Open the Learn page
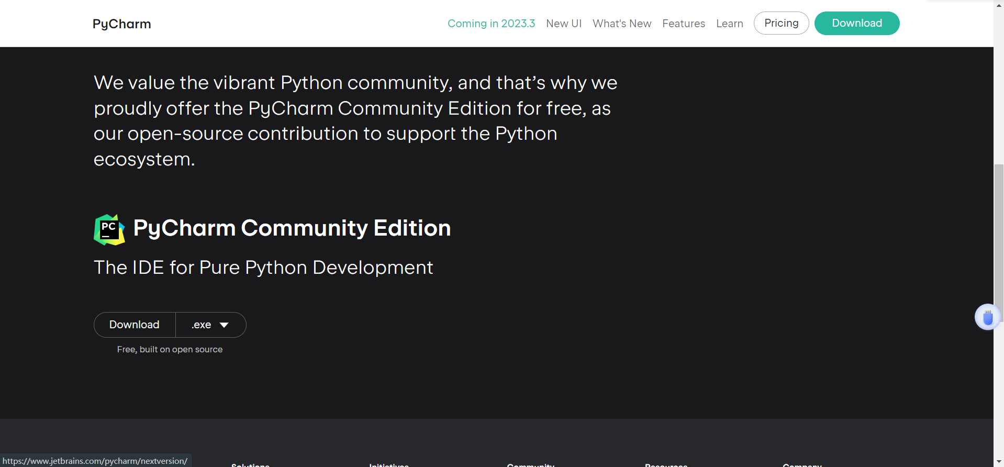 tap(730, 24)
